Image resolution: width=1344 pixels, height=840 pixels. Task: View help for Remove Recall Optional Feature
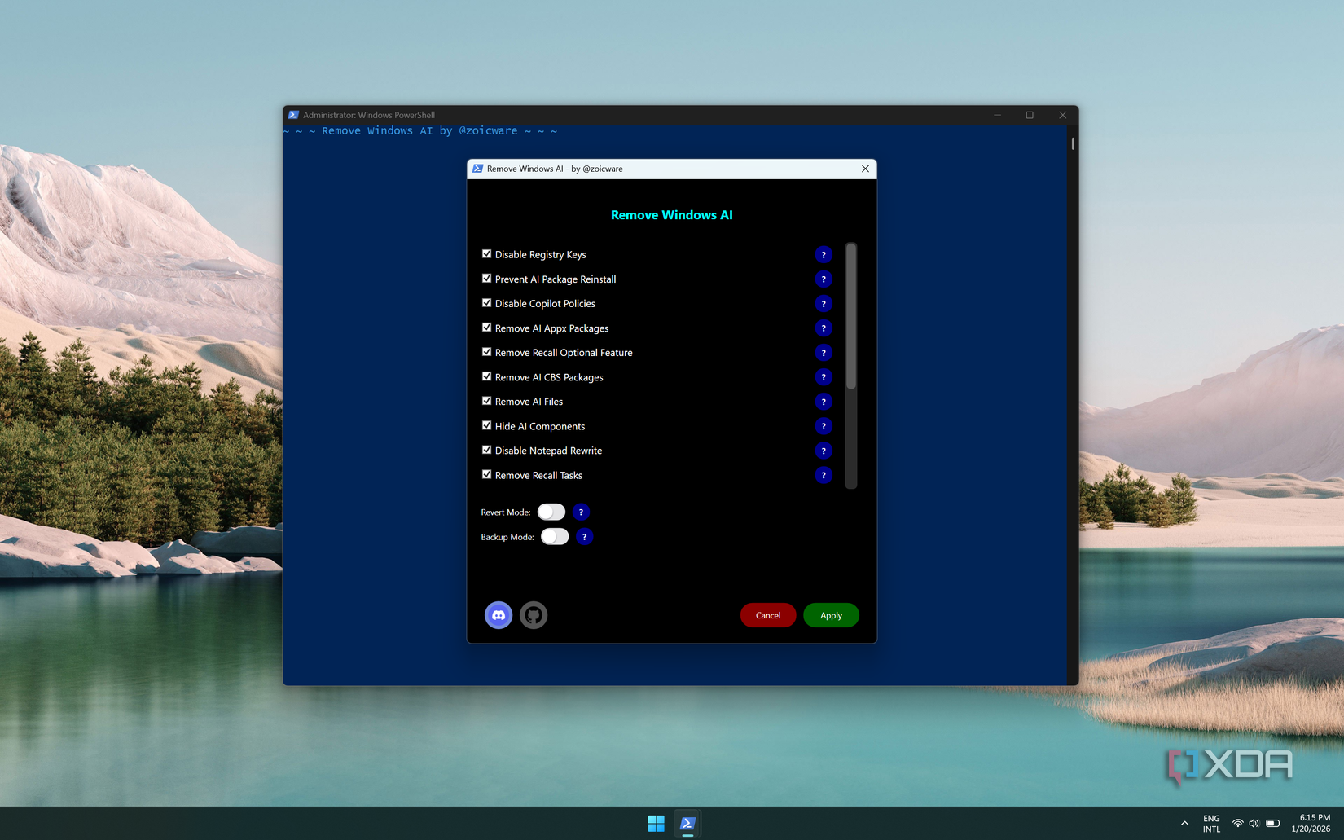[823, 353]
